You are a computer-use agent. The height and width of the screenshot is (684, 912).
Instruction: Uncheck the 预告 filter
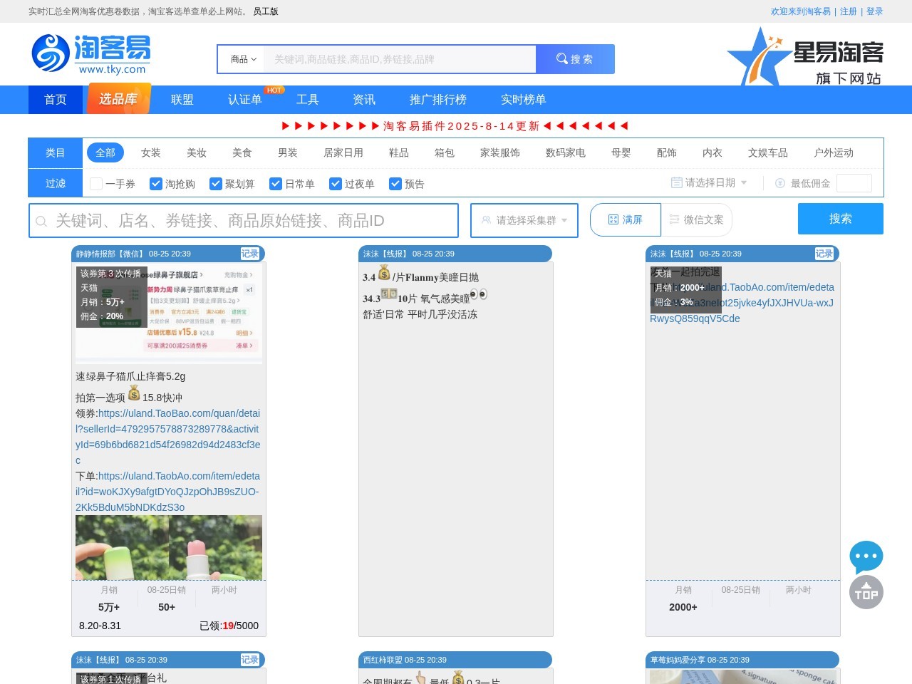(395, 184)
